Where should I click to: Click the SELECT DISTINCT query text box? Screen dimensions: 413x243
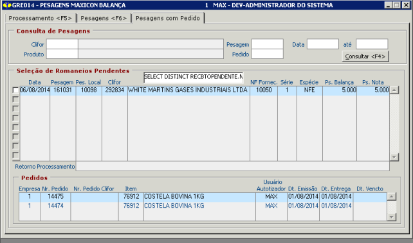coord(194,77)
